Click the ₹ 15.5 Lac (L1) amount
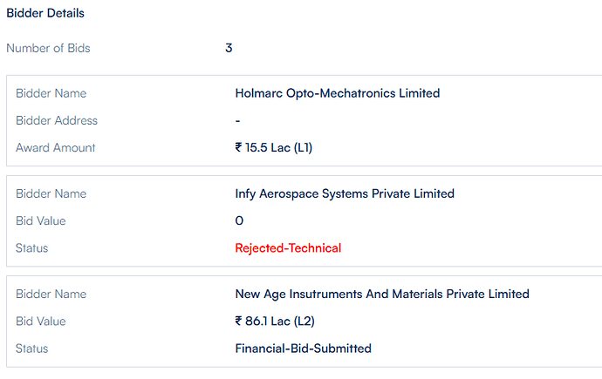 [x=274, y=148]
